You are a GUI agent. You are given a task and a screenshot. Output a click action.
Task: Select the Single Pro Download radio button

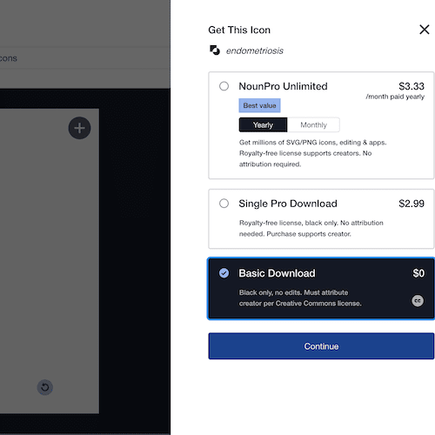tap(224, 204)
